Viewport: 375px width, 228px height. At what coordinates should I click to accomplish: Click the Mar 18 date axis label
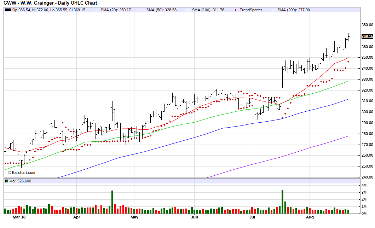pos(19,217)
